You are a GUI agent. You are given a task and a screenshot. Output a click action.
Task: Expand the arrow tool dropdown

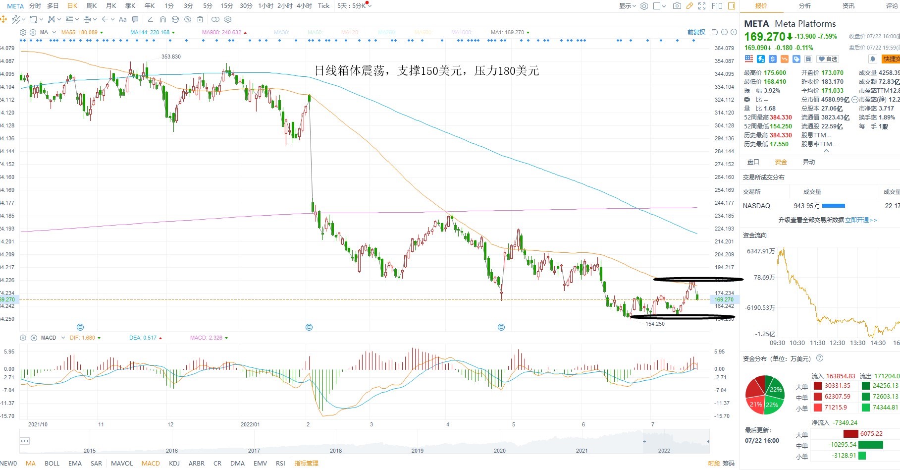112,19
